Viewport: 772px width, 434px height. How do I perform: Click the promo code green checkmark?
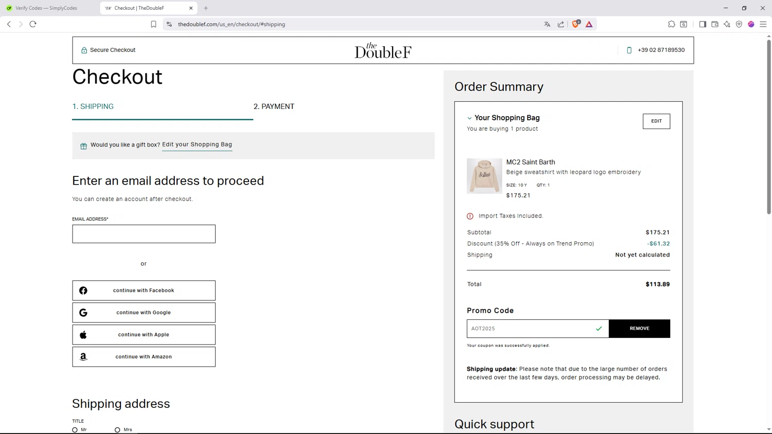click(599, 329)
